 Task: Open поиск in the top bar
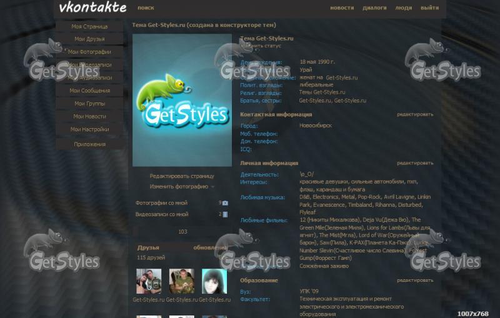pos(146,7)
